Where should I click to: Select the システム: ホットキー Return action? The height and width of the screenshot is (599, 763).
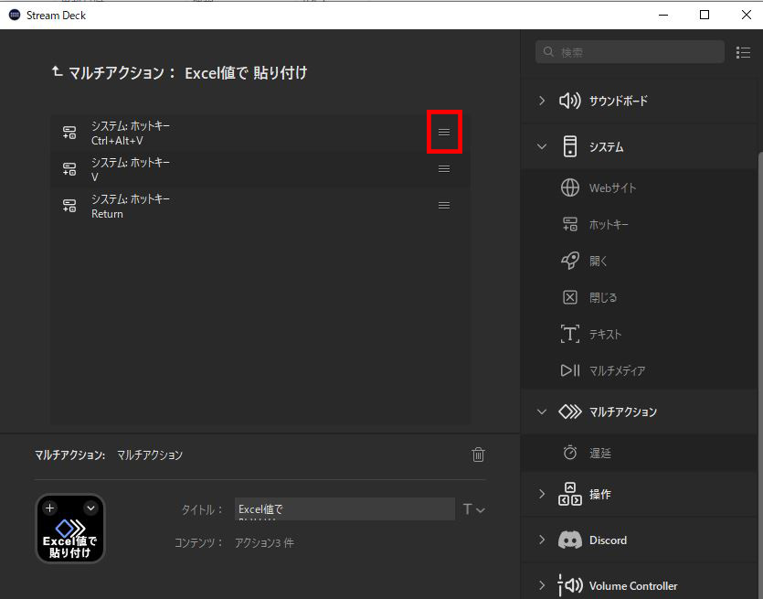260,206
